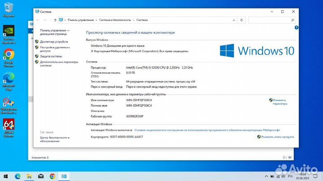Open Microsoft license terms link
323x181 pixels.
point(207,130)
